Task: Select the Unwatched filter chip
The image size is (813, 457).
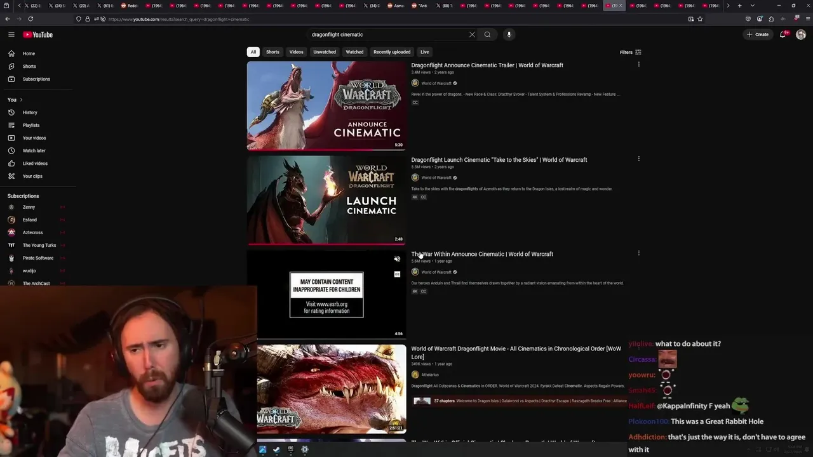Action: (x=325, y=52)
